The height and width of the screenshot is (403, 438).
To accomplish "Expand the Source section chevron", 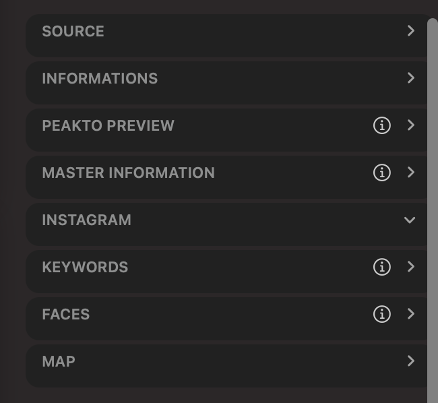I will click(x=410, y=31).
